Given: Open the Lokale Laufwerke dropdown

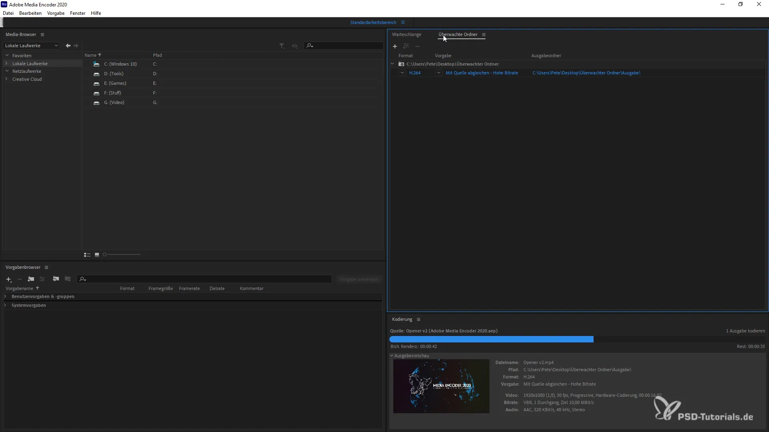Looking at the screenshot, I should (31, 46).
